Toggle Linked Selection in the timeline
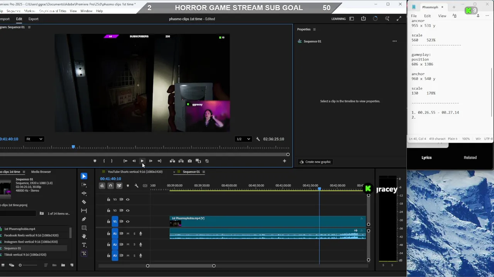Viewport: 494px width, 277px height. [119, 186]
